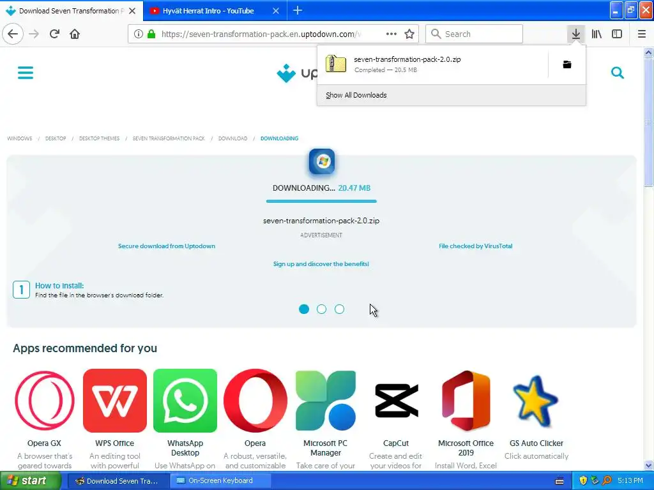Open a new browser tab

tap(298, 10)
